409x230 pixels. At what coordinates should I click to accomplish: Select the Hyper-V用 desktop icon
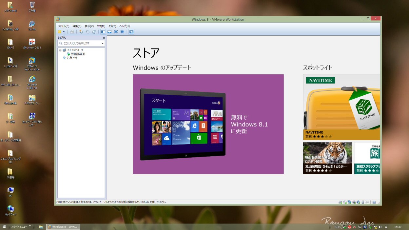tap(10, 63)
